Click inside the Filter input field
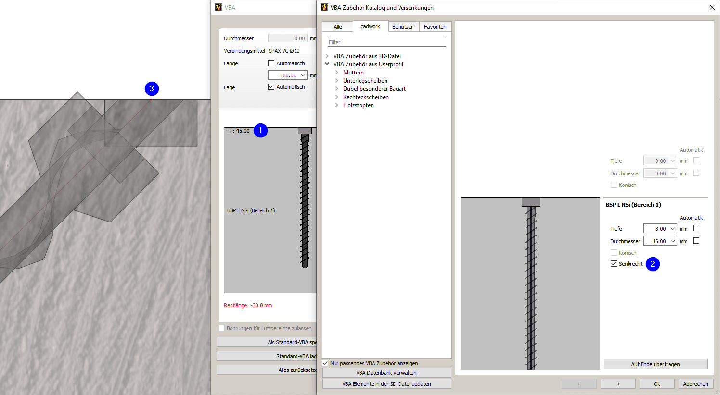Image resolution: width=720 pixels, height=395 pixels. pos(386,42)
